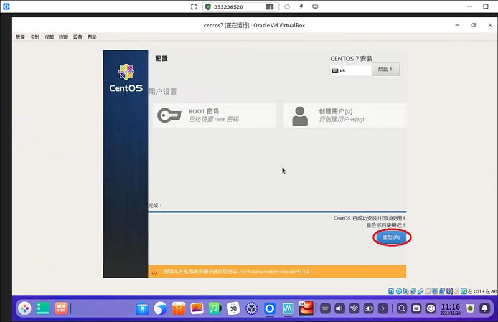Open the 创建用户(U) setting
Viewport: 498px width, 322px height.
(x=344, y=115)
